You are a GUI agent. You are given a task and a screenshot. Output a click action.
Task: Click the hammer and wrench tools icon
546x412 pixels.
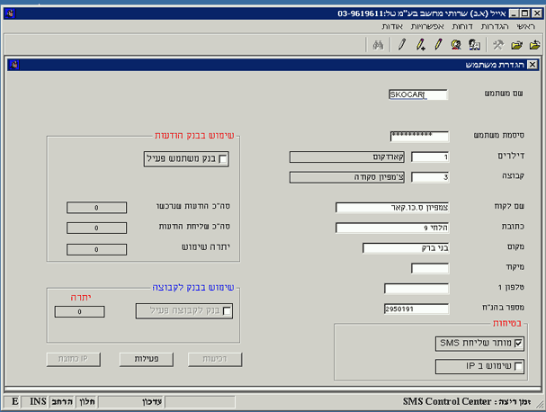pyautogui.click(x=498, y=45)
